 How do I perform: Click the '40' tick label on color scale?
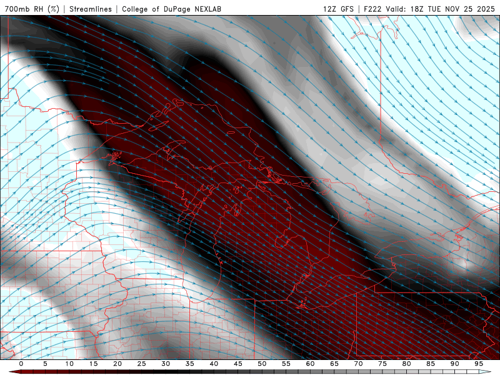214,364
